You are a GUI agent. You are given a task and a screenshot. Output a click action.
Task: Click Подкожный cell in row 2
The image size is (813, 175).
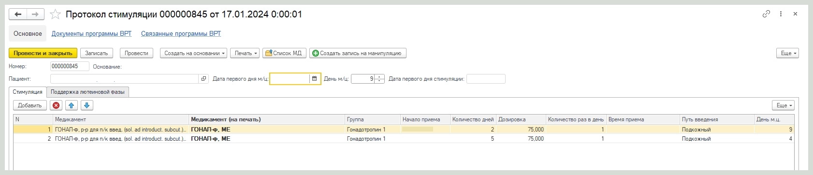tap(717, 139)
